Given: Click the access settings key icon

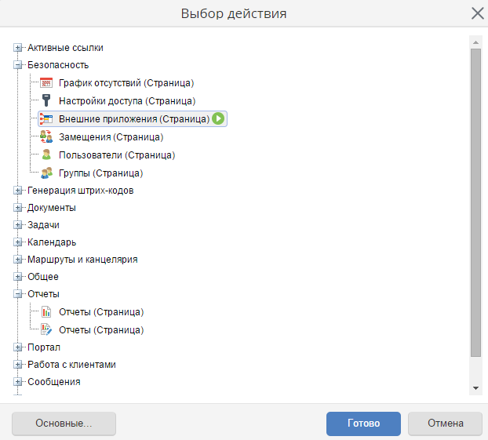Looking at the screenshot, I should coord(46,100).
